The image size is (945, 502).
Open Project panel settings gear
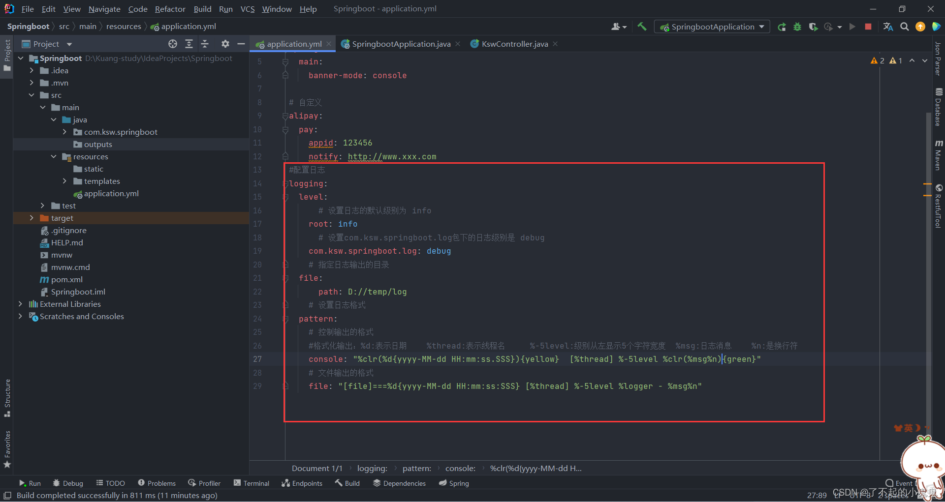click(x=225, y=44)
